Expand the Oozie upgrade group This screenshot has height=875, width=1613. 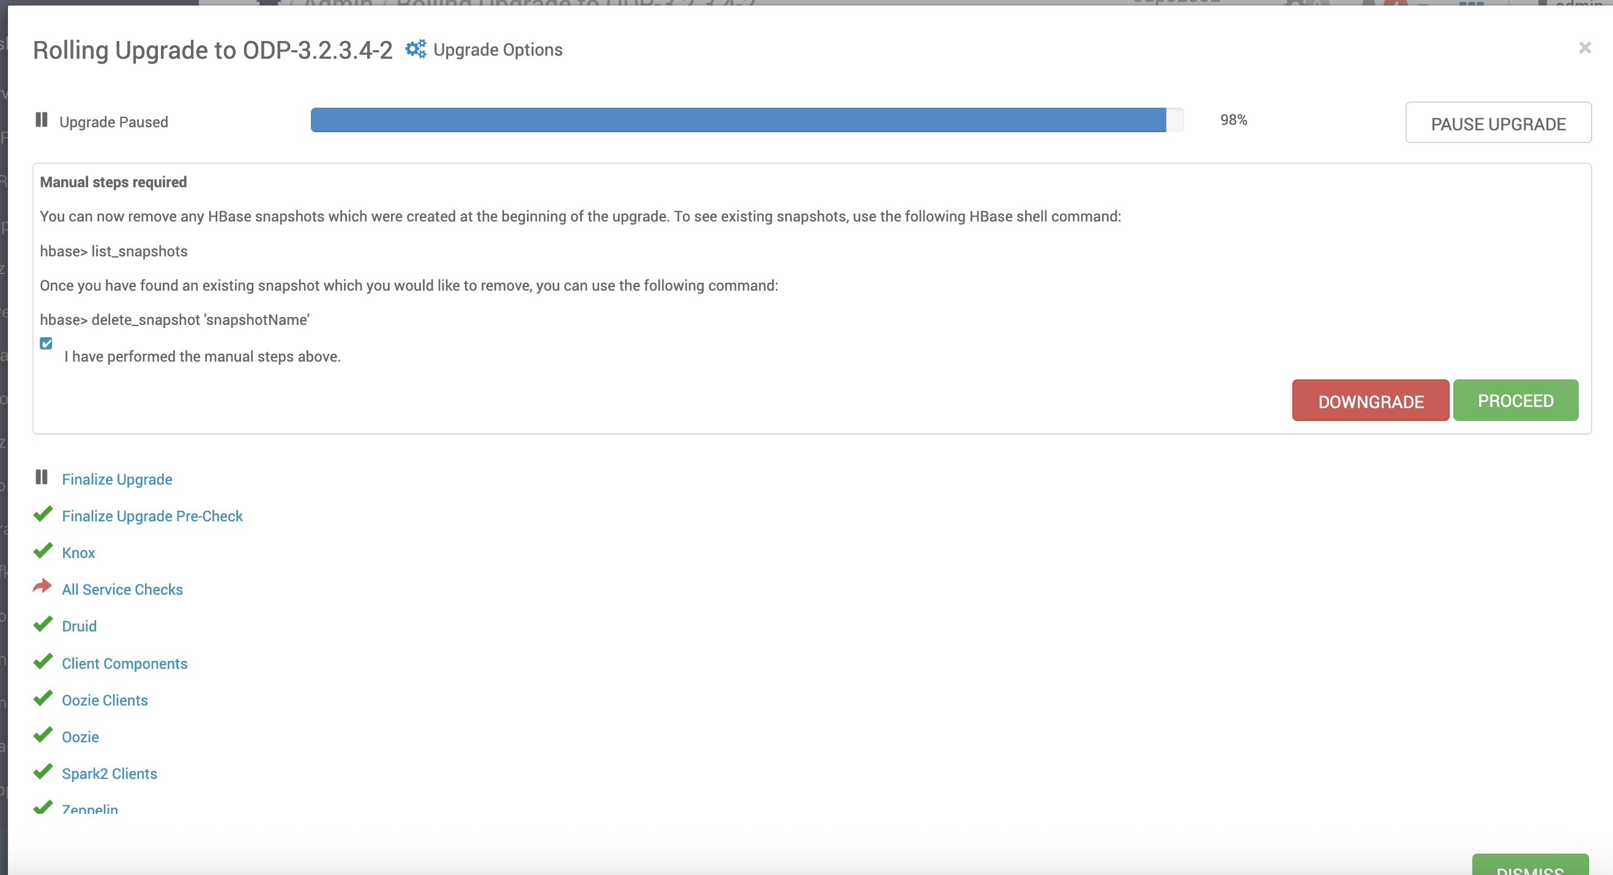(x=80, y=738)
